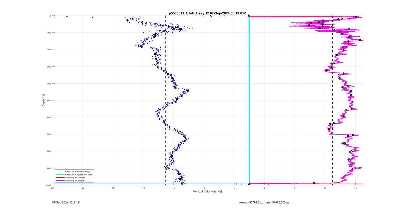Click depth tick label "500"

pyautogui.click(x=49, y=100)
